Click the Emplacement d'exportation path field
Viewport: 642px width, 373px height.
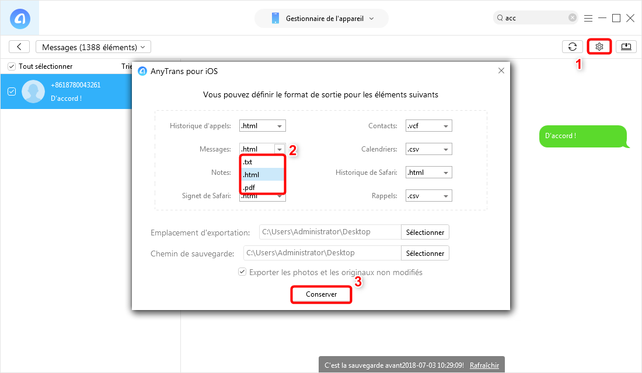(x=330, y=232)
